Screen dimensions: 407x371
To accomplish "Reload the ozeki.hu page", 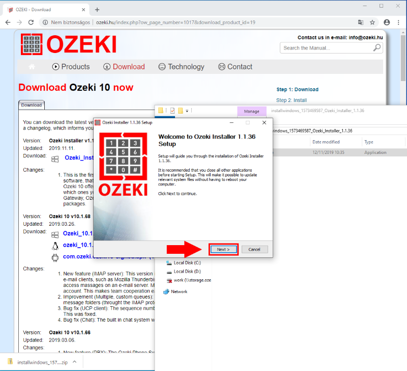I will 31,22.
